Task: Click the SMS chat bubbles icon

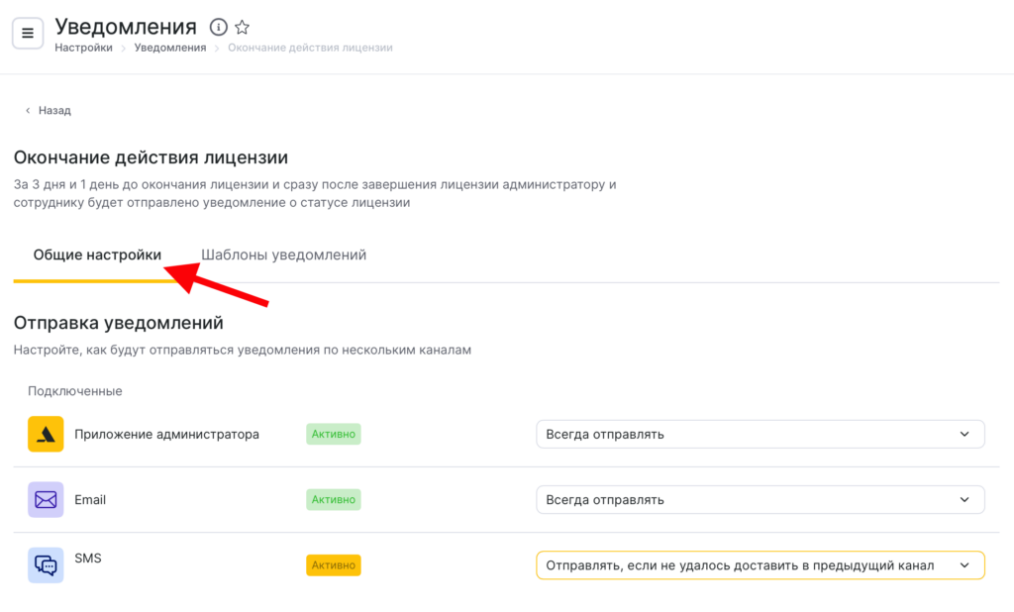Action: coord(46,564)
